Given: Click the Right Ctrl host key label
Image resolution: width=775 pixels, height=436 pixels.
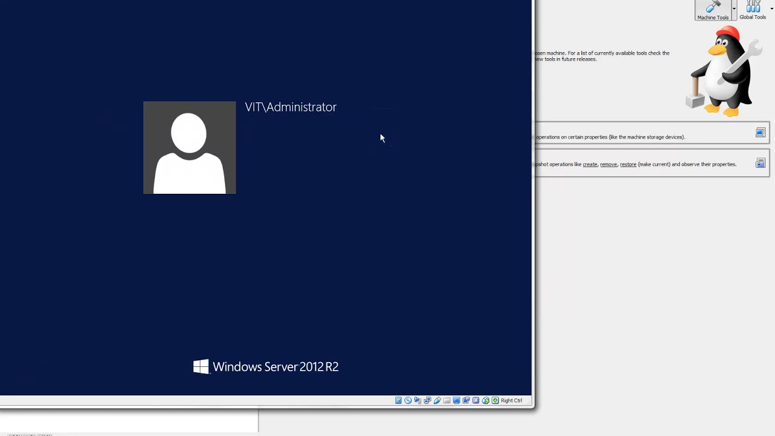Looking at the screenshot, I should [x=512, y=400].
